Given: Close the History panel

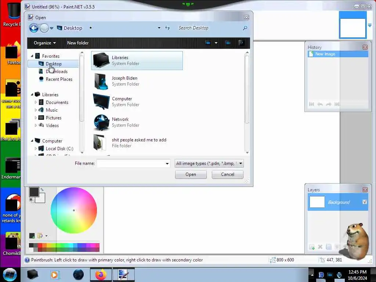Looking at the screenshot, I should tap(365, 47).
